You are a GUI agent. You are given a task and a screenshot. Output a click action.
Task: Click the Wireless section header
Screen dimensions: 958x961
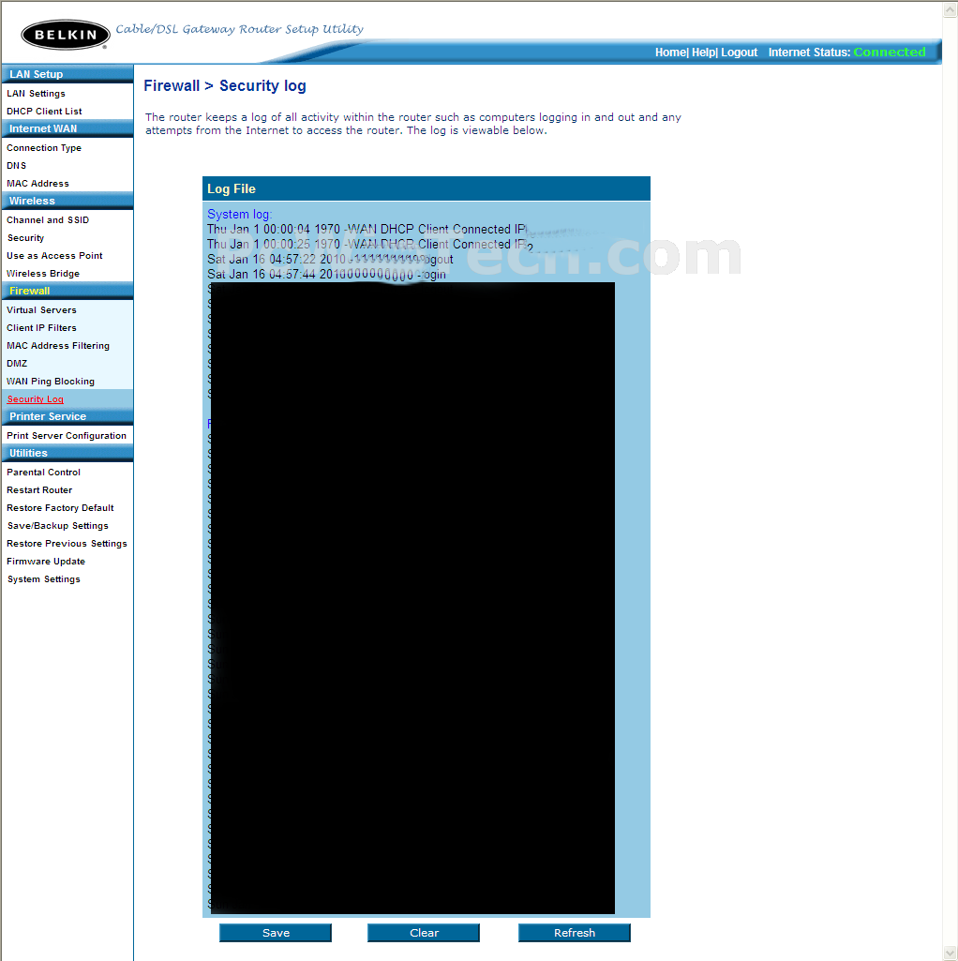pyautogui.click(x=67, y=201)
